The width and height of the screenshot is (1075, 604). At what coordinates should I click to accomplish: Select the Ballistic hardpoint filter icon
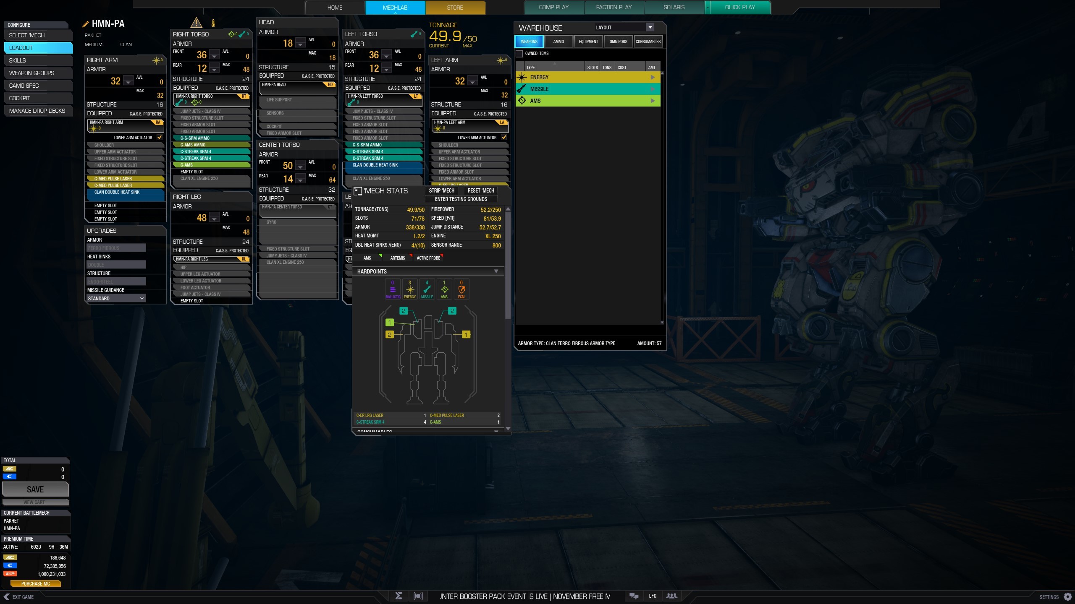tap(393, 289)
